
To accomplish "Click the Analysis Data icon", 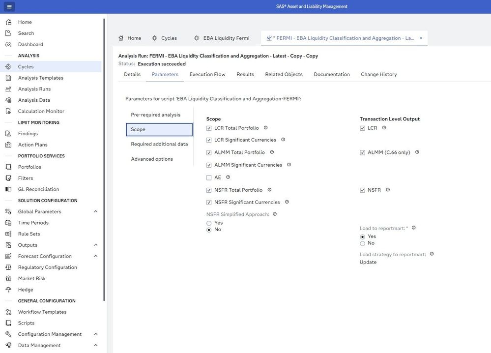I will pos(8,100).
